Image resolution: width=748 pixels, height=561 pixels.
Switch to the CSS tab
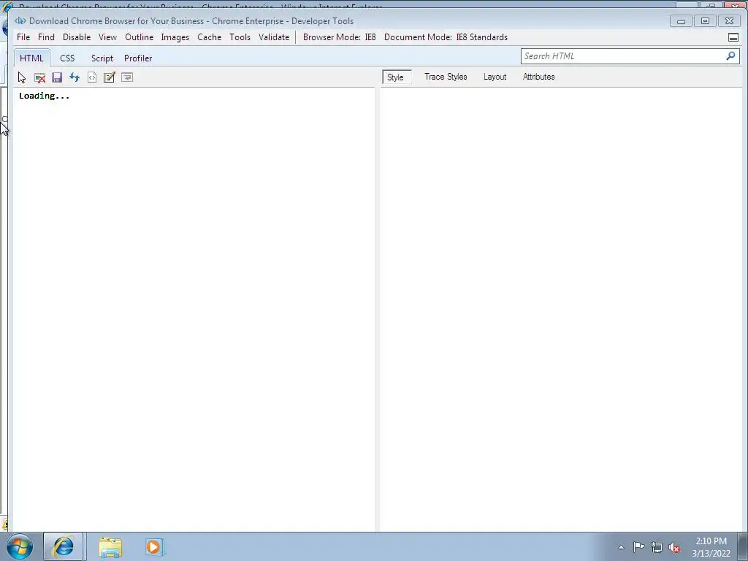click(67, 58)
